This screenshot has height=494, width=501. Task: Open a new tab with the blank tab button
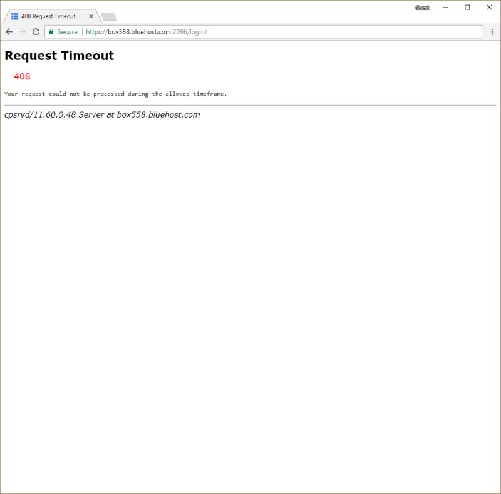coord(109,16)
